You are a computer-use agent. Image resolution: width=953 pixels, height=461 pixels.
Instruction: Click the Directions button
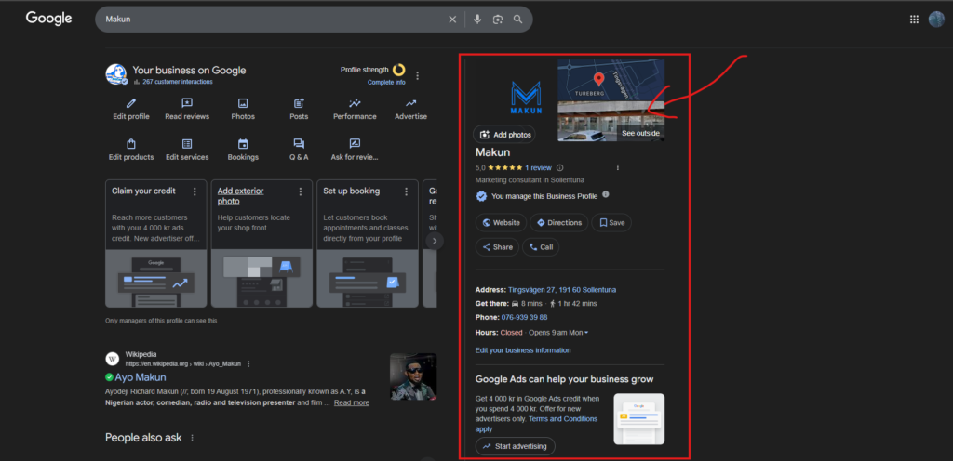[557, 223]
